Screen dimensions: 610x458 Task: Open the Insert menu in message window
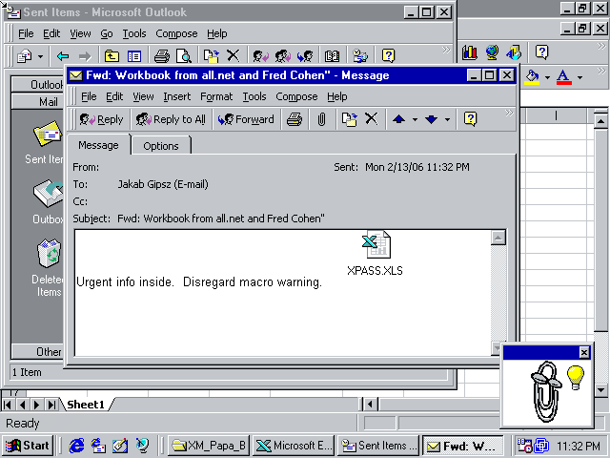[x=176, y=96]
